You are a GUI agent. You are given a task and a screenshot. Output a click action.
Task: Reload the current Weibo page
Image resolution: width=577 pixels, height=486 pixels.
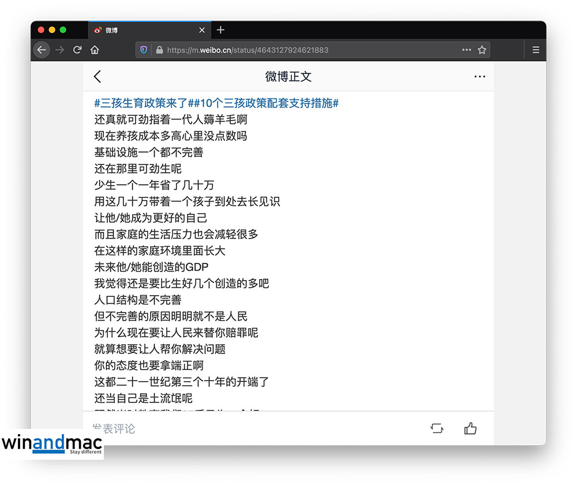click(x=77, y=50)
